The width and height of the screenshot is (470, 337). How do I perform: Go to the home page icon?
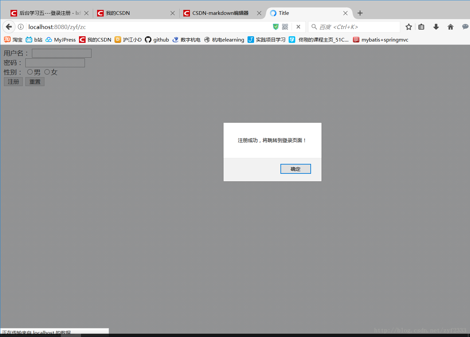point(451,27)
